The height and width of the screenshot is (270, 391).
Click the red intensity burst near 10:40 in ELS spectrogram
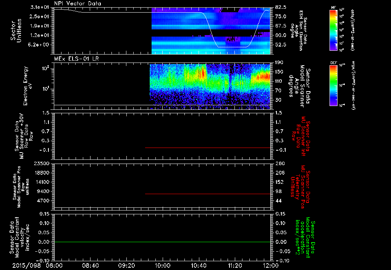pyautogui.click(x=202, y=73)
